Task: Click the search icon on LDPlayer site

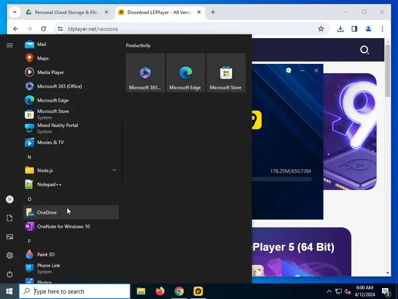Action: click(365, 50)
